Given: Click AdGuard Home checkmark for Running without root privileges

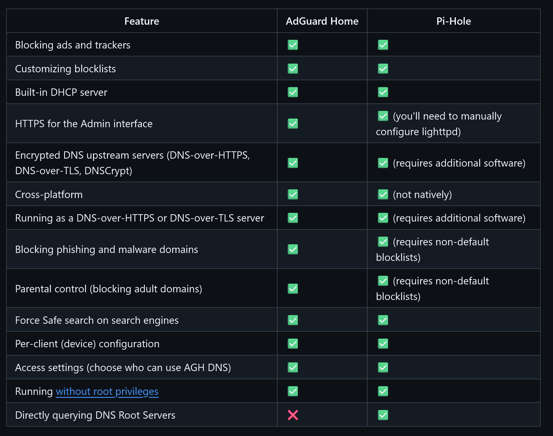Looking at the screenshot, I should point(293,391).
